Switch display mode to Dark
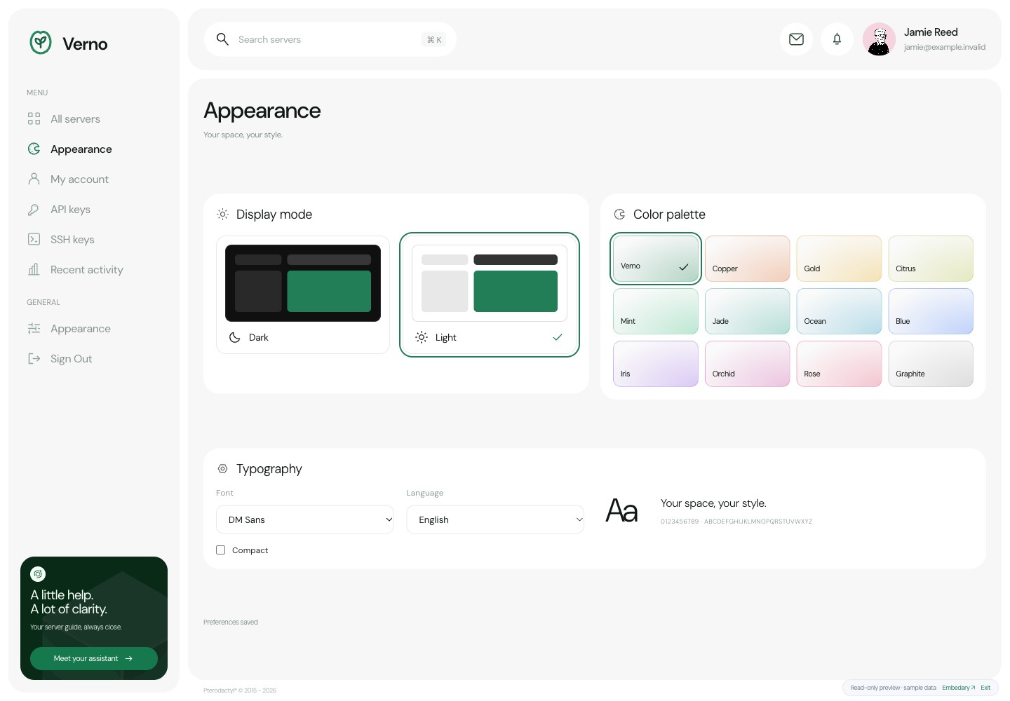The image size is (1010, 701). pyautogui.click(x=303, y=294)
